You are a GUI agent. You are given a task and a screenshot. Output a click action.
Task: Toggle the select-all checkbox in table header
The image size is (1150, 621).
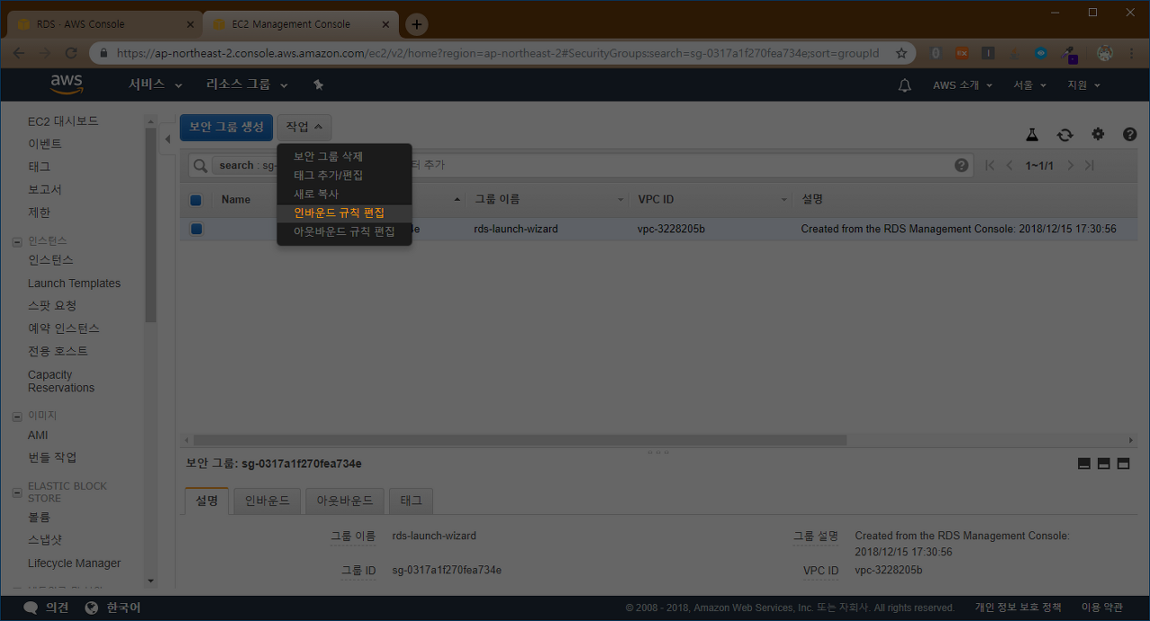point(196,200)
